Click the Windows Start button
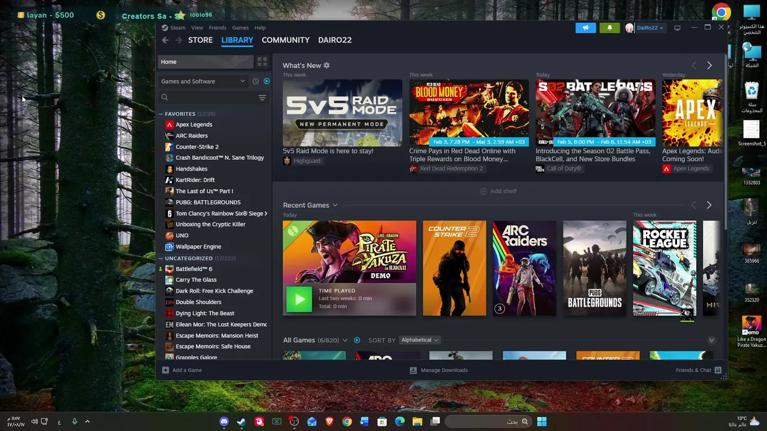The width and height of the screenshot is (767, 431). pos(542,421)
